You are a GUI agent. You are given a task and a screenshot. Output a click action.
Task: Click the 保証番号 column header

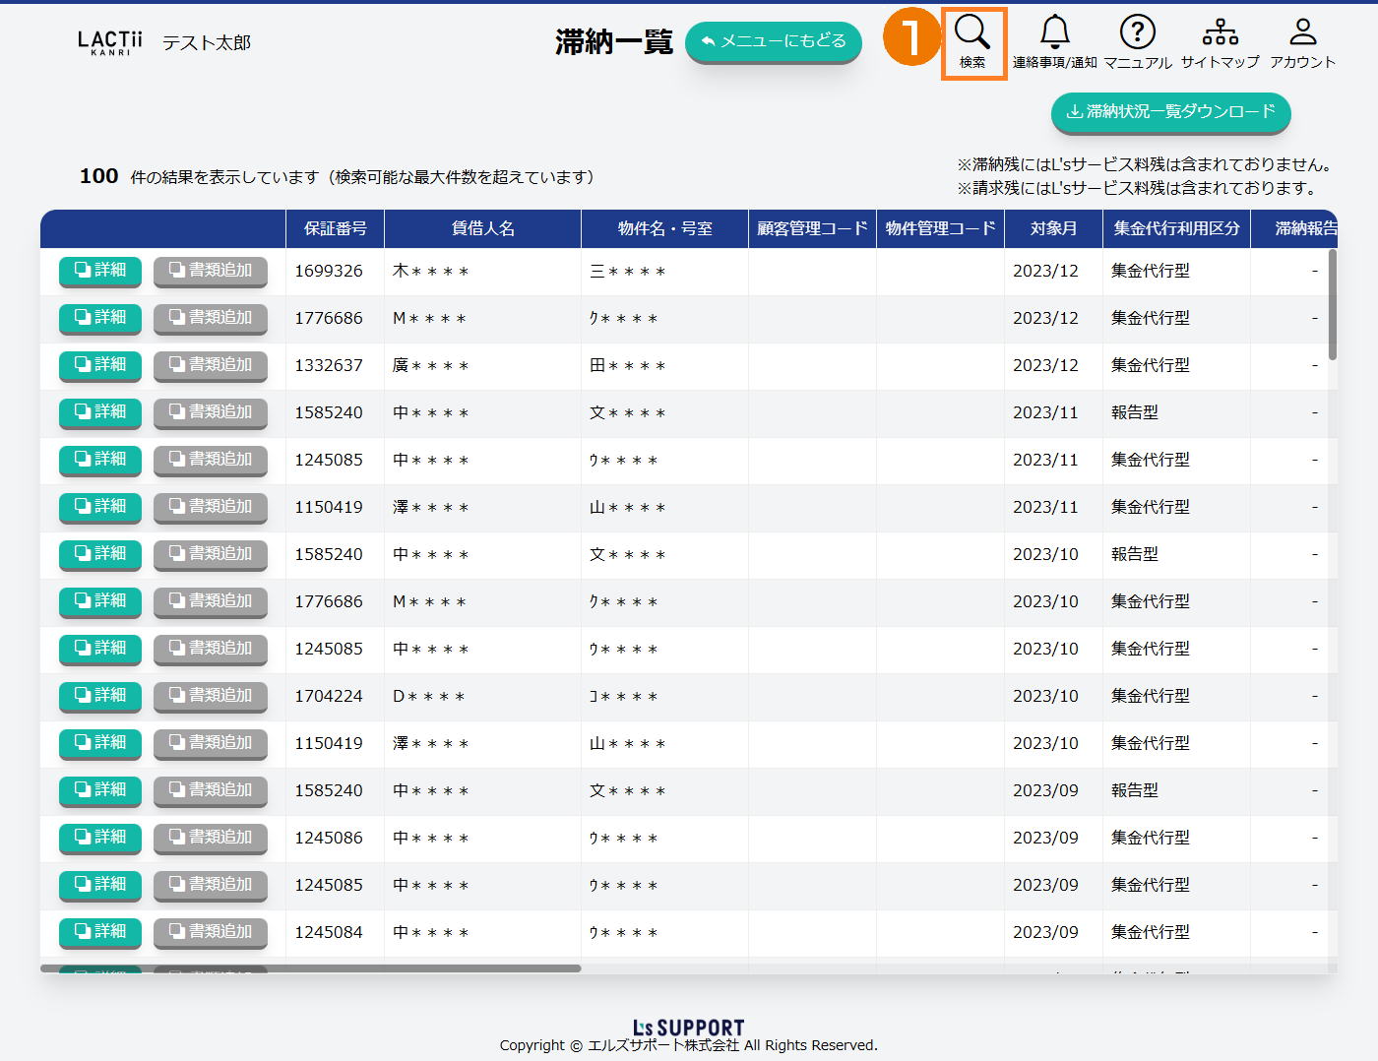(x=335, y=228)
